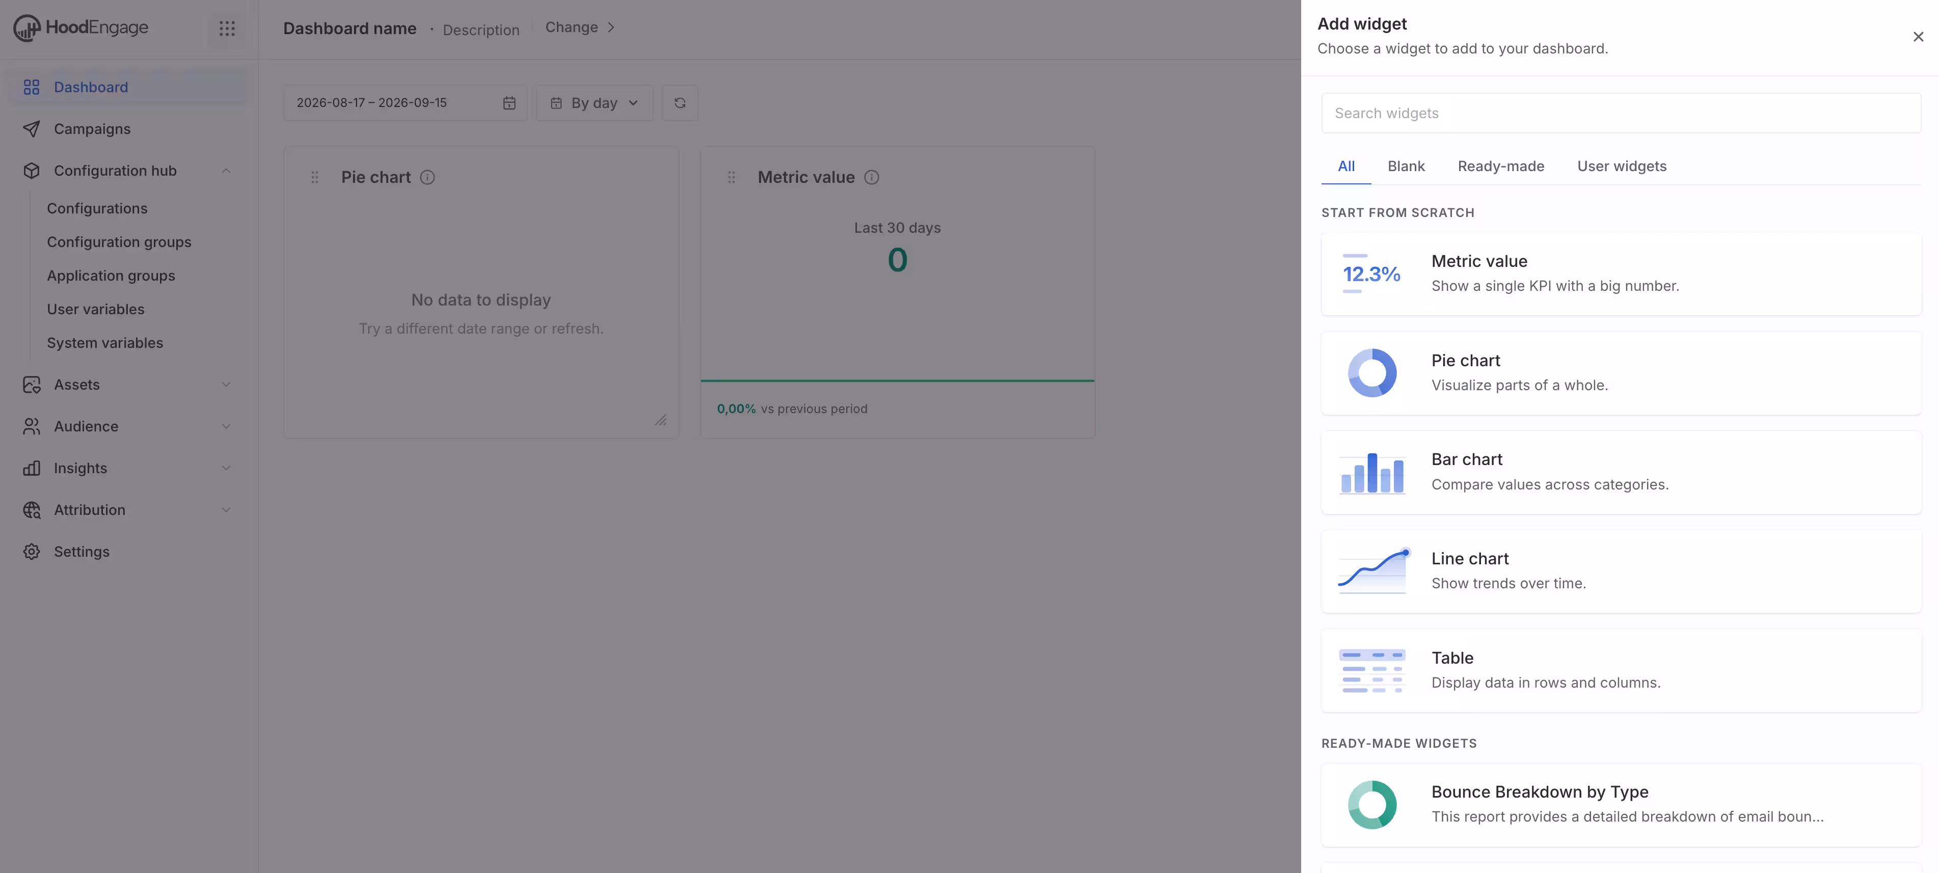Image resolution: width=1939 pixels, height=873 pixels.
Task: Click the Attribution globe icon
Action: [32, 510]
